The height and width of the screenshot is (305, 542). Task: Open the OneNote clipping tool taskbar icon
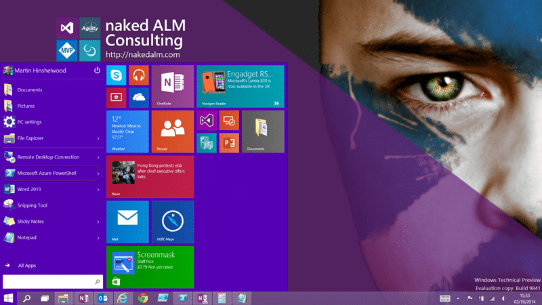203,298
